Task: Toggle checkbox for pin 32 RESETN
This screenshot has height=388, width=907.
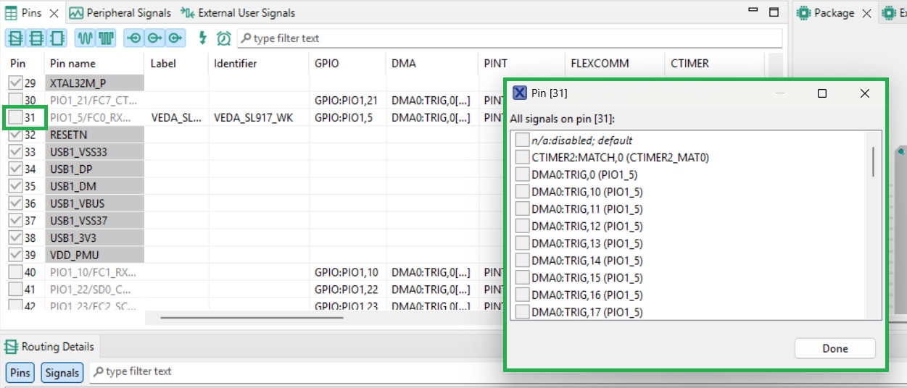Action: click(x=15, y=135)
